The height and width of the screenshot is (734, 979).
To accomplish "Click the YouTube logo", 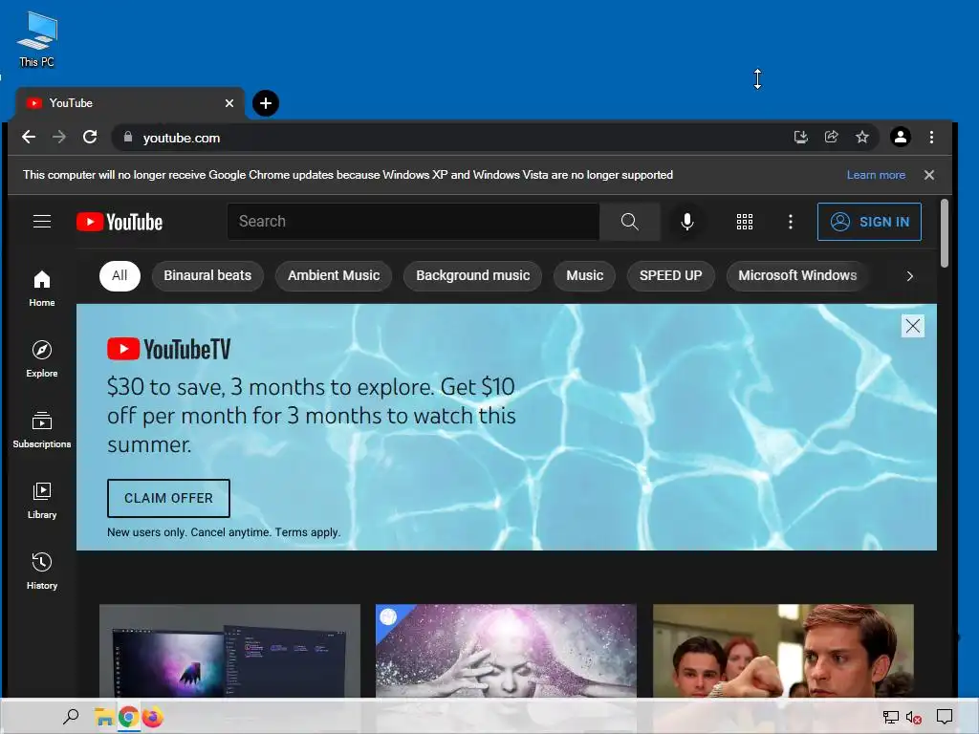I will pyautogui.click(x=120, y=222).
